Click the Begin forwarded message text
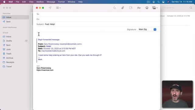The height and width of the screenshot is (110, 195). [49, 39]
